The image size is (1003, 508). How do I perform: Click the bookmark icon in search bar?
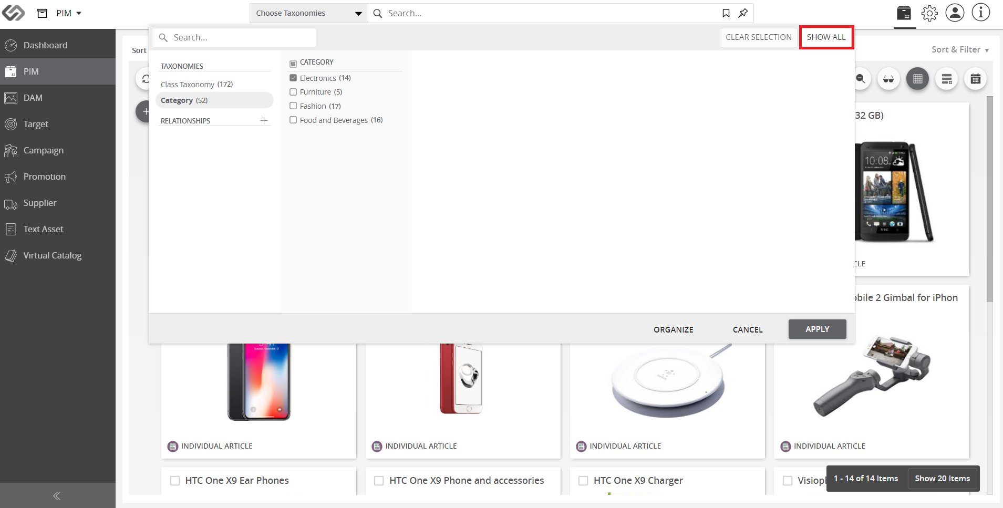(726, 13)
